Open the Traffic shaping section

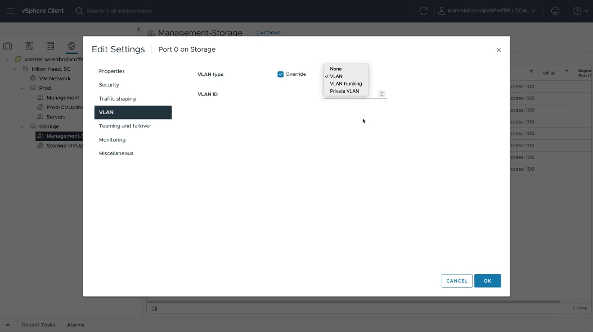click(x=117, y=99)
